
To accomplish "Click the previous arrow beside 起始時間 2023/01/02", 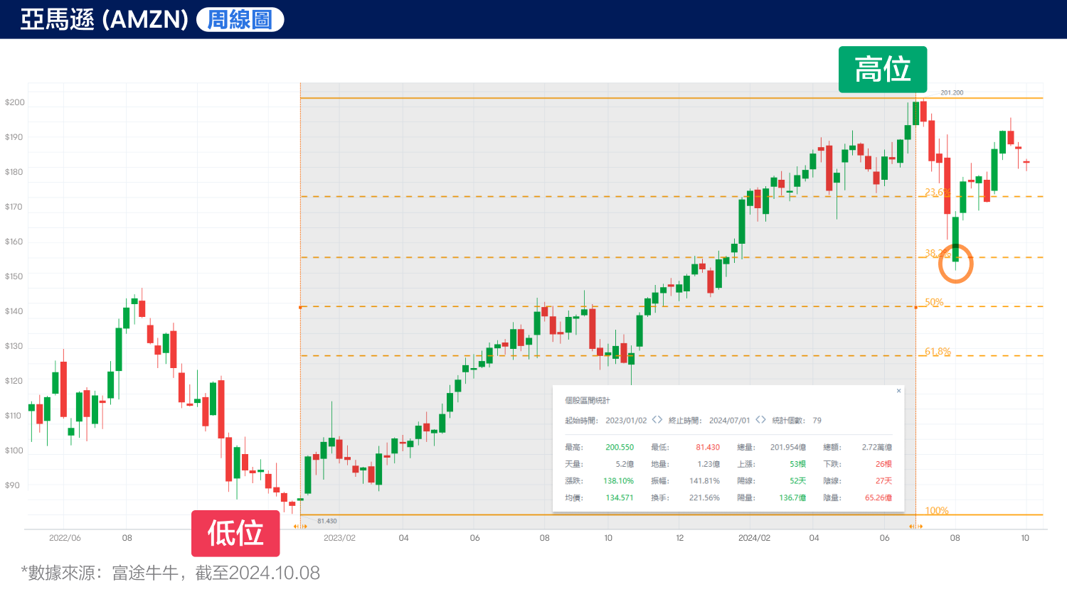I will [653, 421].
